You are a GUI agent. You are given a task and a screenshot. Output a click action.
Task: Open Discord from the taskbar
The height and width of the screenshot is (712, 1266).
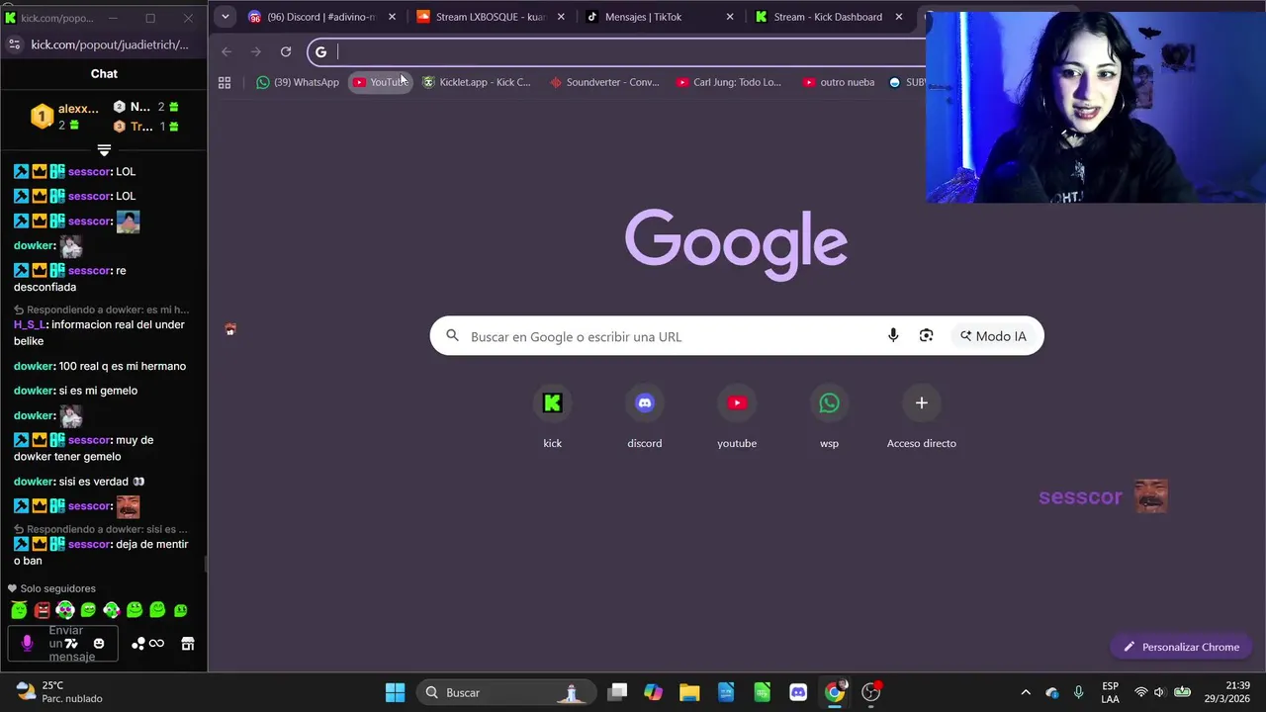798,692
